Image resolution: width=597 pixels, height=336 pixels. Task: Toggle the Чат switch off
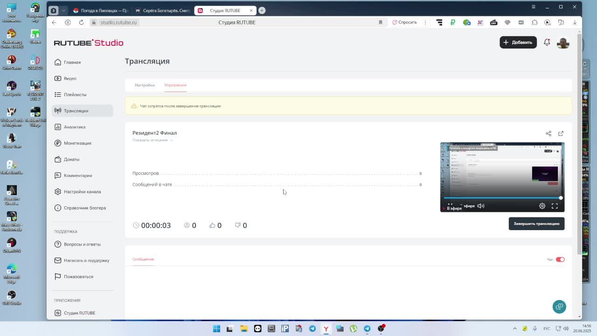click(560, 259)
